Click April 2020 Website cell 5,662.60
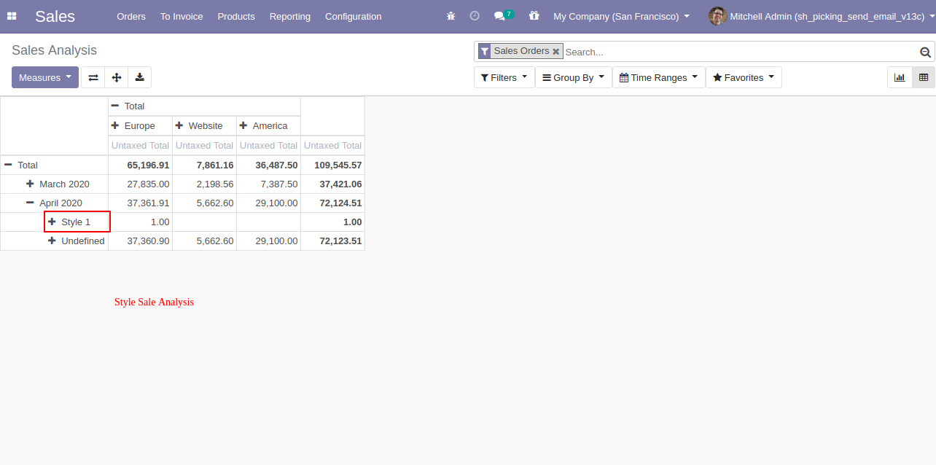 204,203
